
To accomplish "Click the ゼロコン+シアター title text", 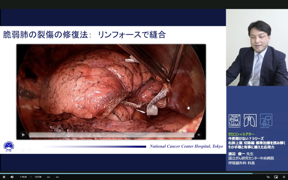I will [241, 134].
